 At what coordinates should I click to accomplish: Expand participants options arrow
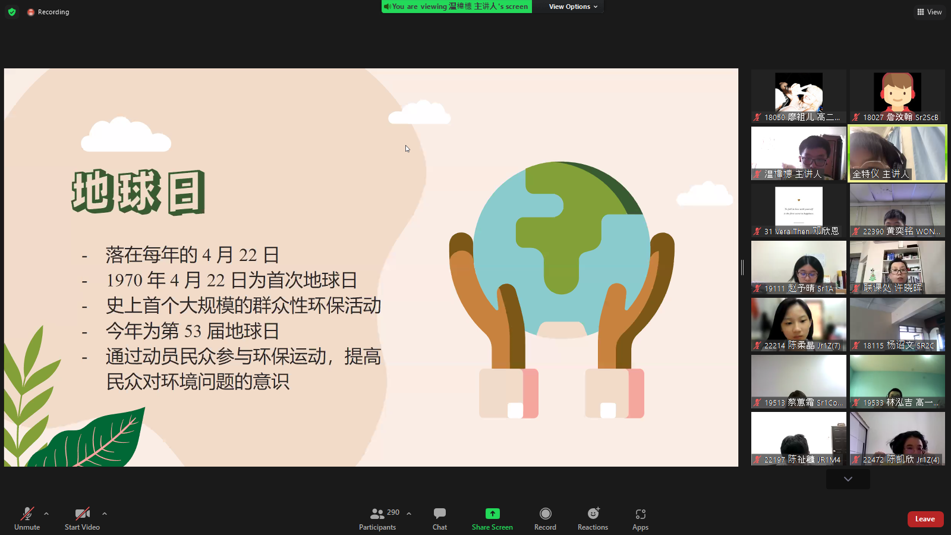click(x=409, y=514)
